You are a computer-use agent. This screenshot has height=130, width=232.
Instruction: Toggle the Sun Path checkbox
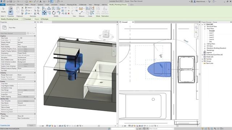(18, 71)
